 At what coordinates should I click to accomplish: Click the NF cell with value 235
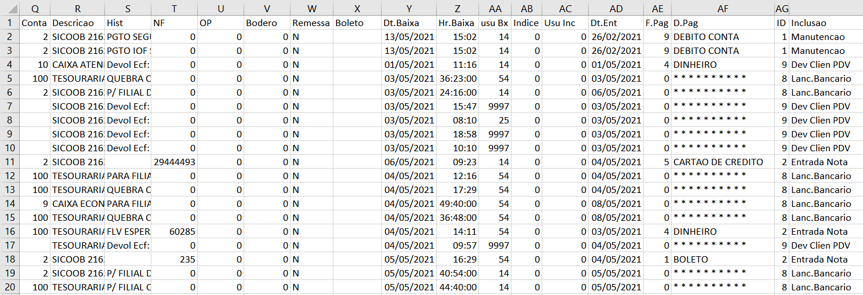174,260
